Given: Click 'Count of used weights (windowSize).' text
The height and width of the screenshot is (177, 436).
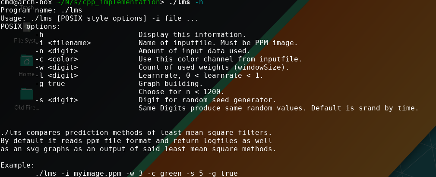Looking at the screenshot, I should [214, 67].
